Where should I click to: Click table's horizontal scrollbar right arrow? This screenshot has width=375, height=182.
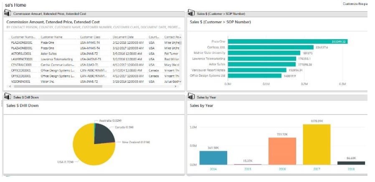pyautogui.click(x=180, y=86)
